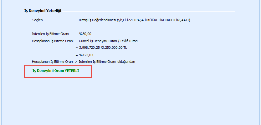Click the equals sign before %123,04
The height and width of the screenshot is (125, 261).
pyautogui.click(x=77, y=55)
